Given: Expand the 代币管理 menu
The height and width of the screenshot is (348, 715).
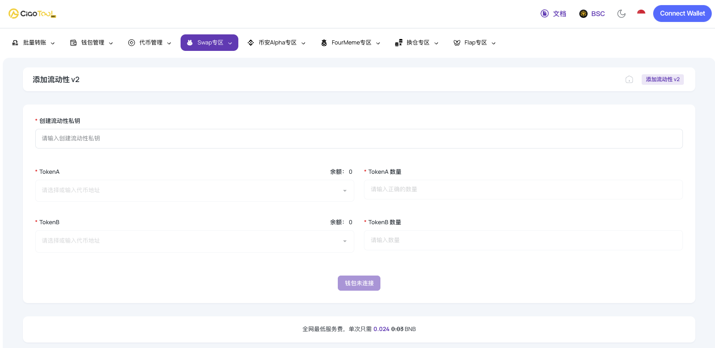Looking at the screenshot, I should (150, 43).
